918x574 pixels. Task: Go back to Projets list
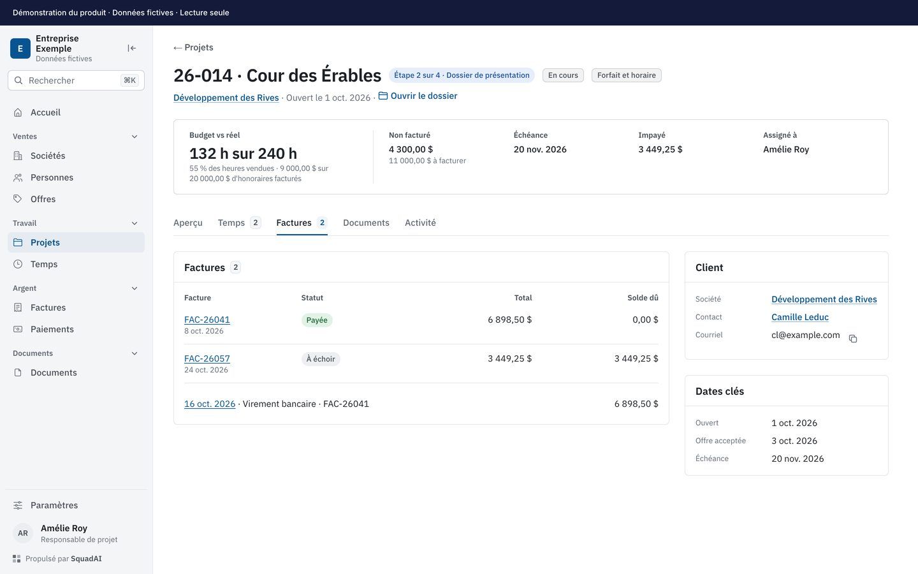coord(193,47)
